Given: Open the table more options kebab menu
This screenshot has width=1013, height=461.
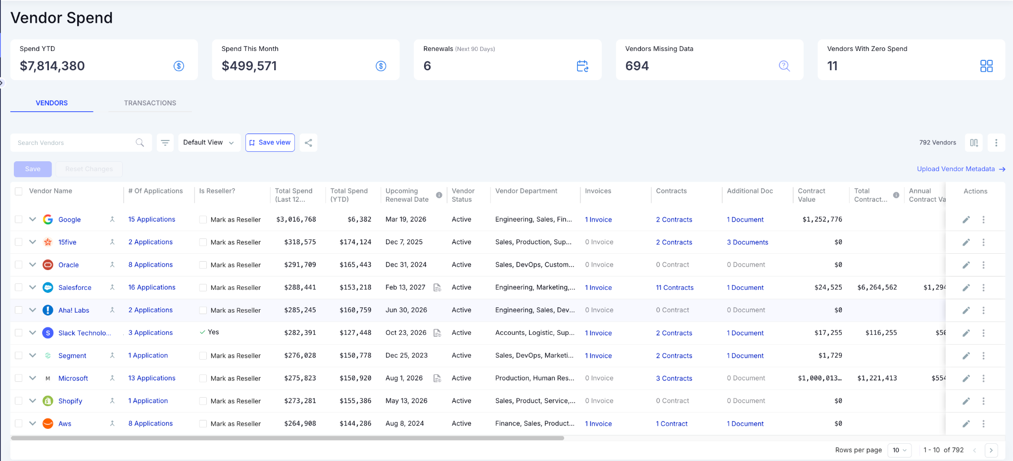Looking at the screenshot, I should 996,142.
